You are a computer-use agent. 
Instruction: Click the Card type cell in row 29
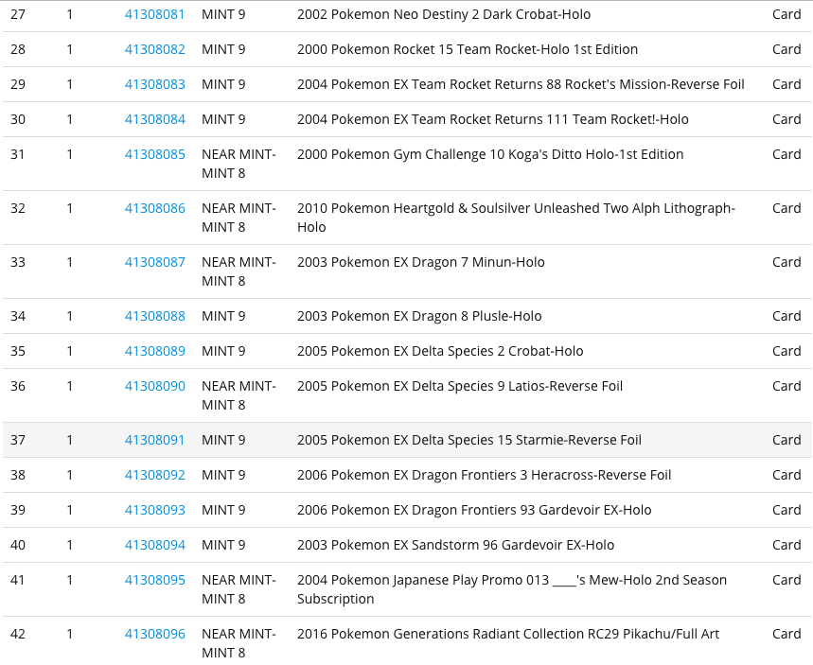[786, 84]
